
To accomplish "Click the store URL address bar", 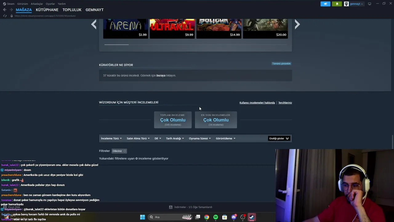I will (45, 16).
